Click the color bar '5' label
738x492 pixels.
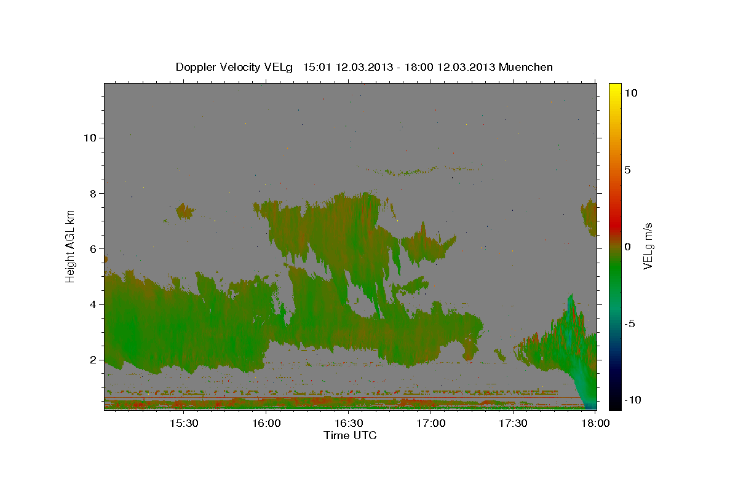(x=628, y=170)
